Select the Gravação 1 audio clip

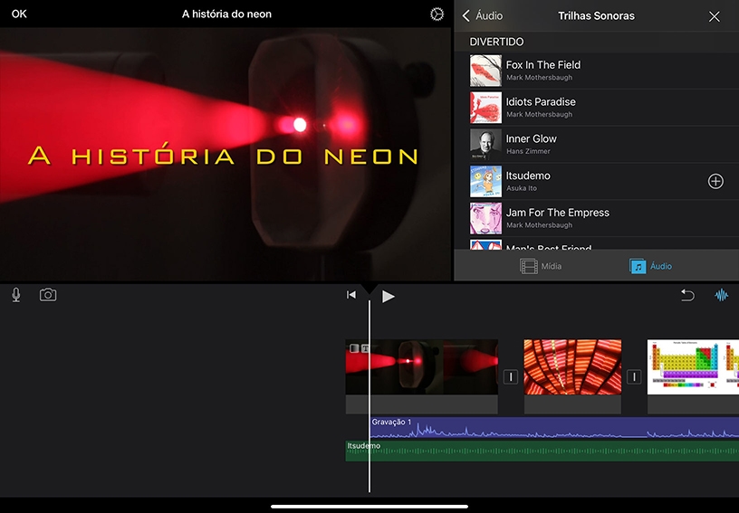554,428
